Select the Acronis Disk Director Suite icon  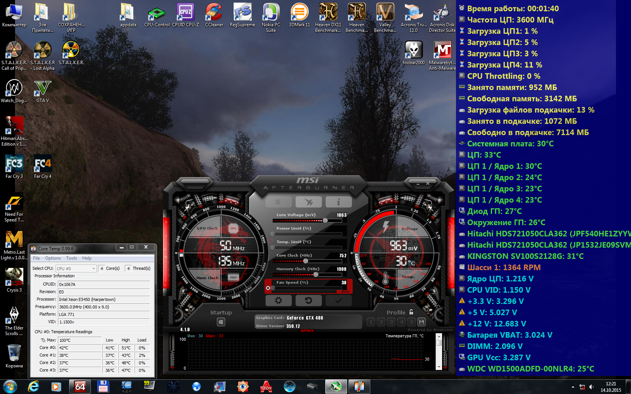point(442,18)
